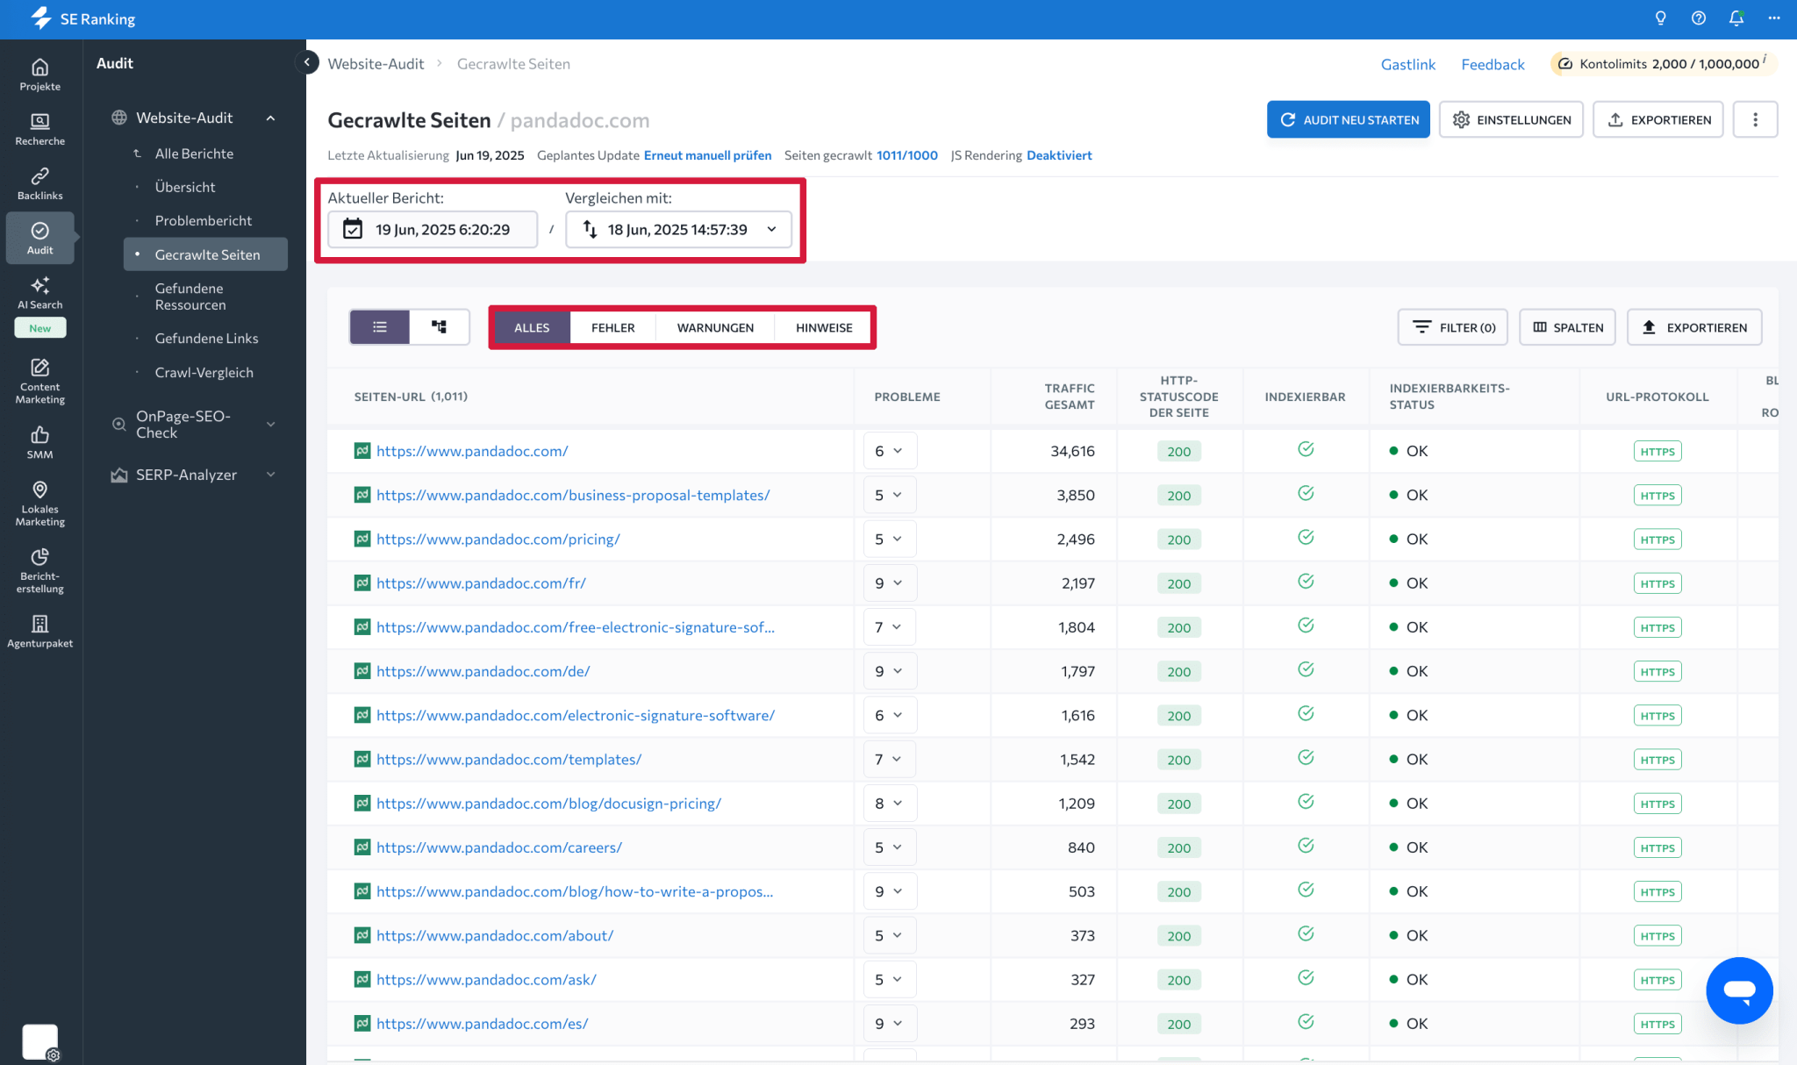Image resolution: width=1797 pixels, height=1065 pixels.
Task: Click the lightbulb tips icon
Action: pos(1660,18)
